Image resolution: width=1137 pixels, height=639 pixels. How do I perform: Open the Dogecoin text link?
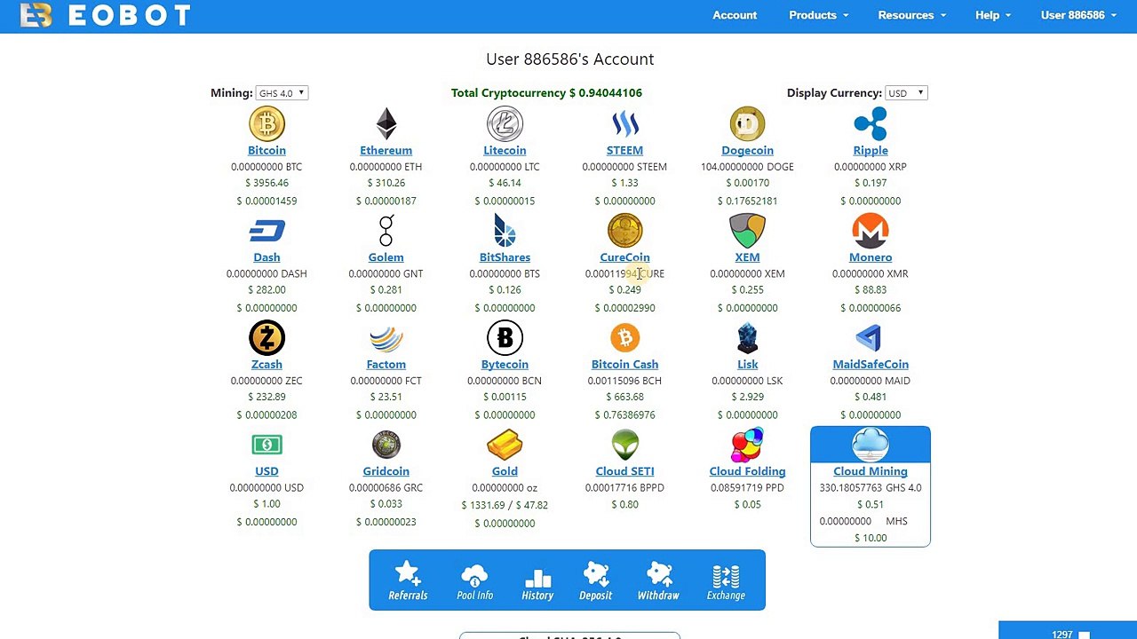(747, 150)
